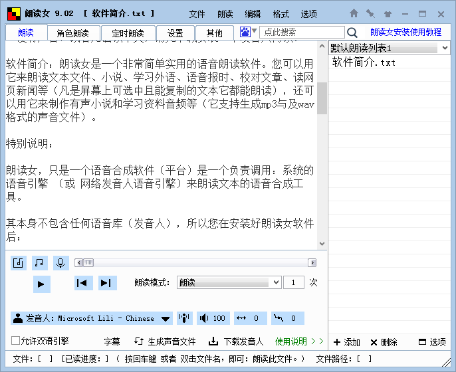Enable the 允许双语引擎 checkbox
The width and height of the screenshot is (456, 372).
pos(16,341)
